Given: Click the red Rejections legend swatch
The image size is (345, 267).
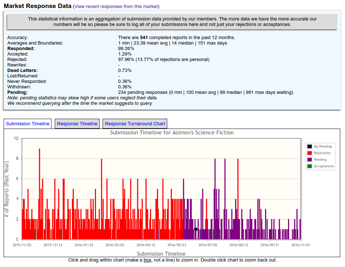Looking at the screenshot, I should tap(310, 153).
